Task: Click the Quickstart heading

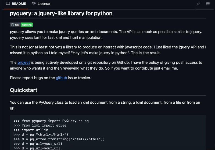Action: [24, 90]
